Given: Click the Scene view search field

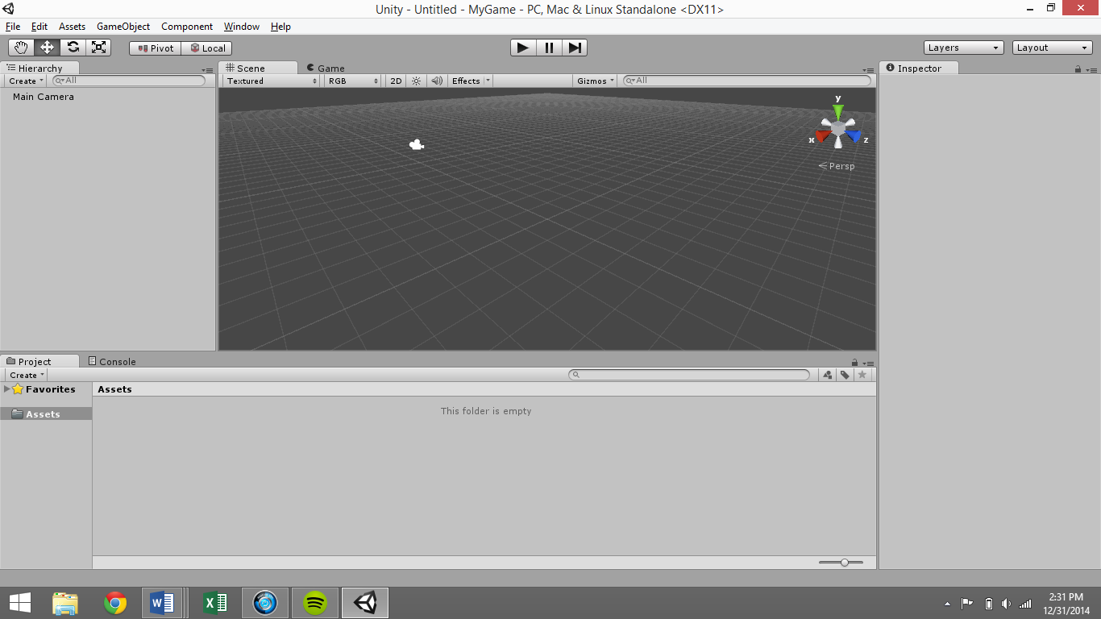Looking at the screenshot, I should point(747,81).
